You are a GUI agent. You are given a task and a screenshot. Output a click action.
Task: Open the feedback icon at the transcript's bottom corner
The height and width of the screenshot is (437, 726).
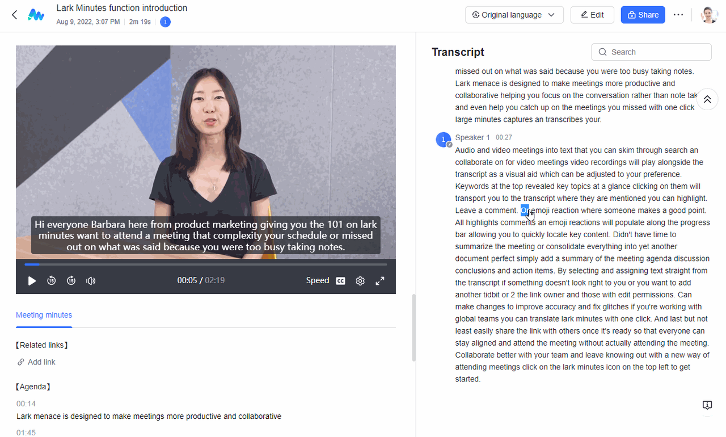point(707,405)
